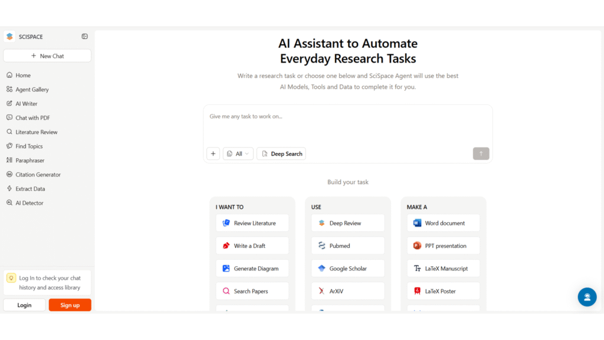Screen dimensions: 604x340
Task: Expand the All sources dropdown
Action: click(x=238, y=153)
